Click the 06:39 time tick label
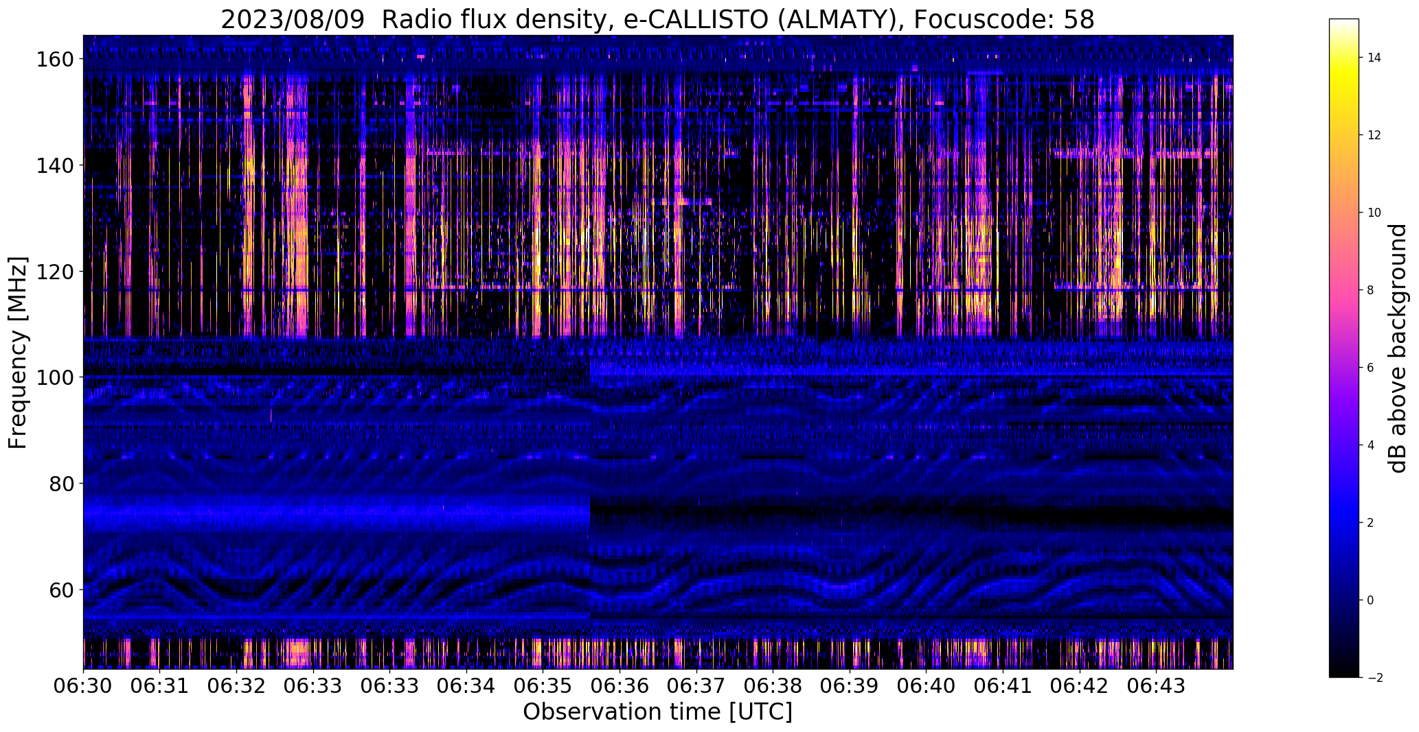This screenshot has height=732, width=1419. pyautogui.click(x=850, y=686)
